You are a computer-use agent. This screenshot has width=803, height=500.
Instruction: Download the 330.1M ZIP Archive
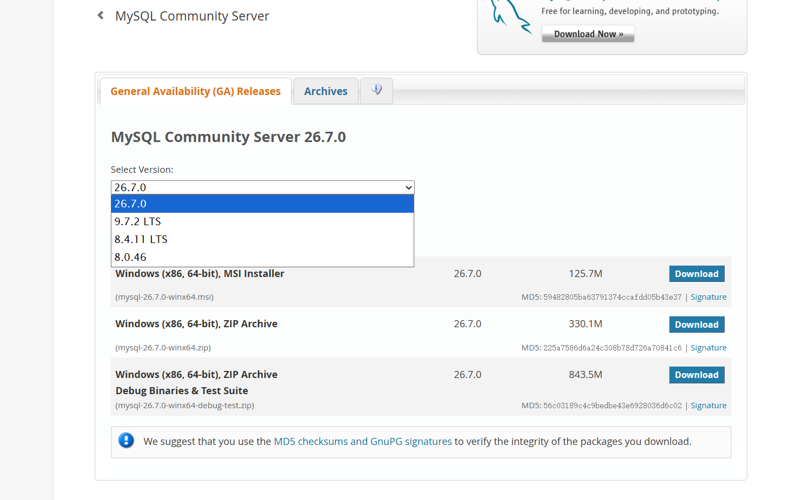696,325
